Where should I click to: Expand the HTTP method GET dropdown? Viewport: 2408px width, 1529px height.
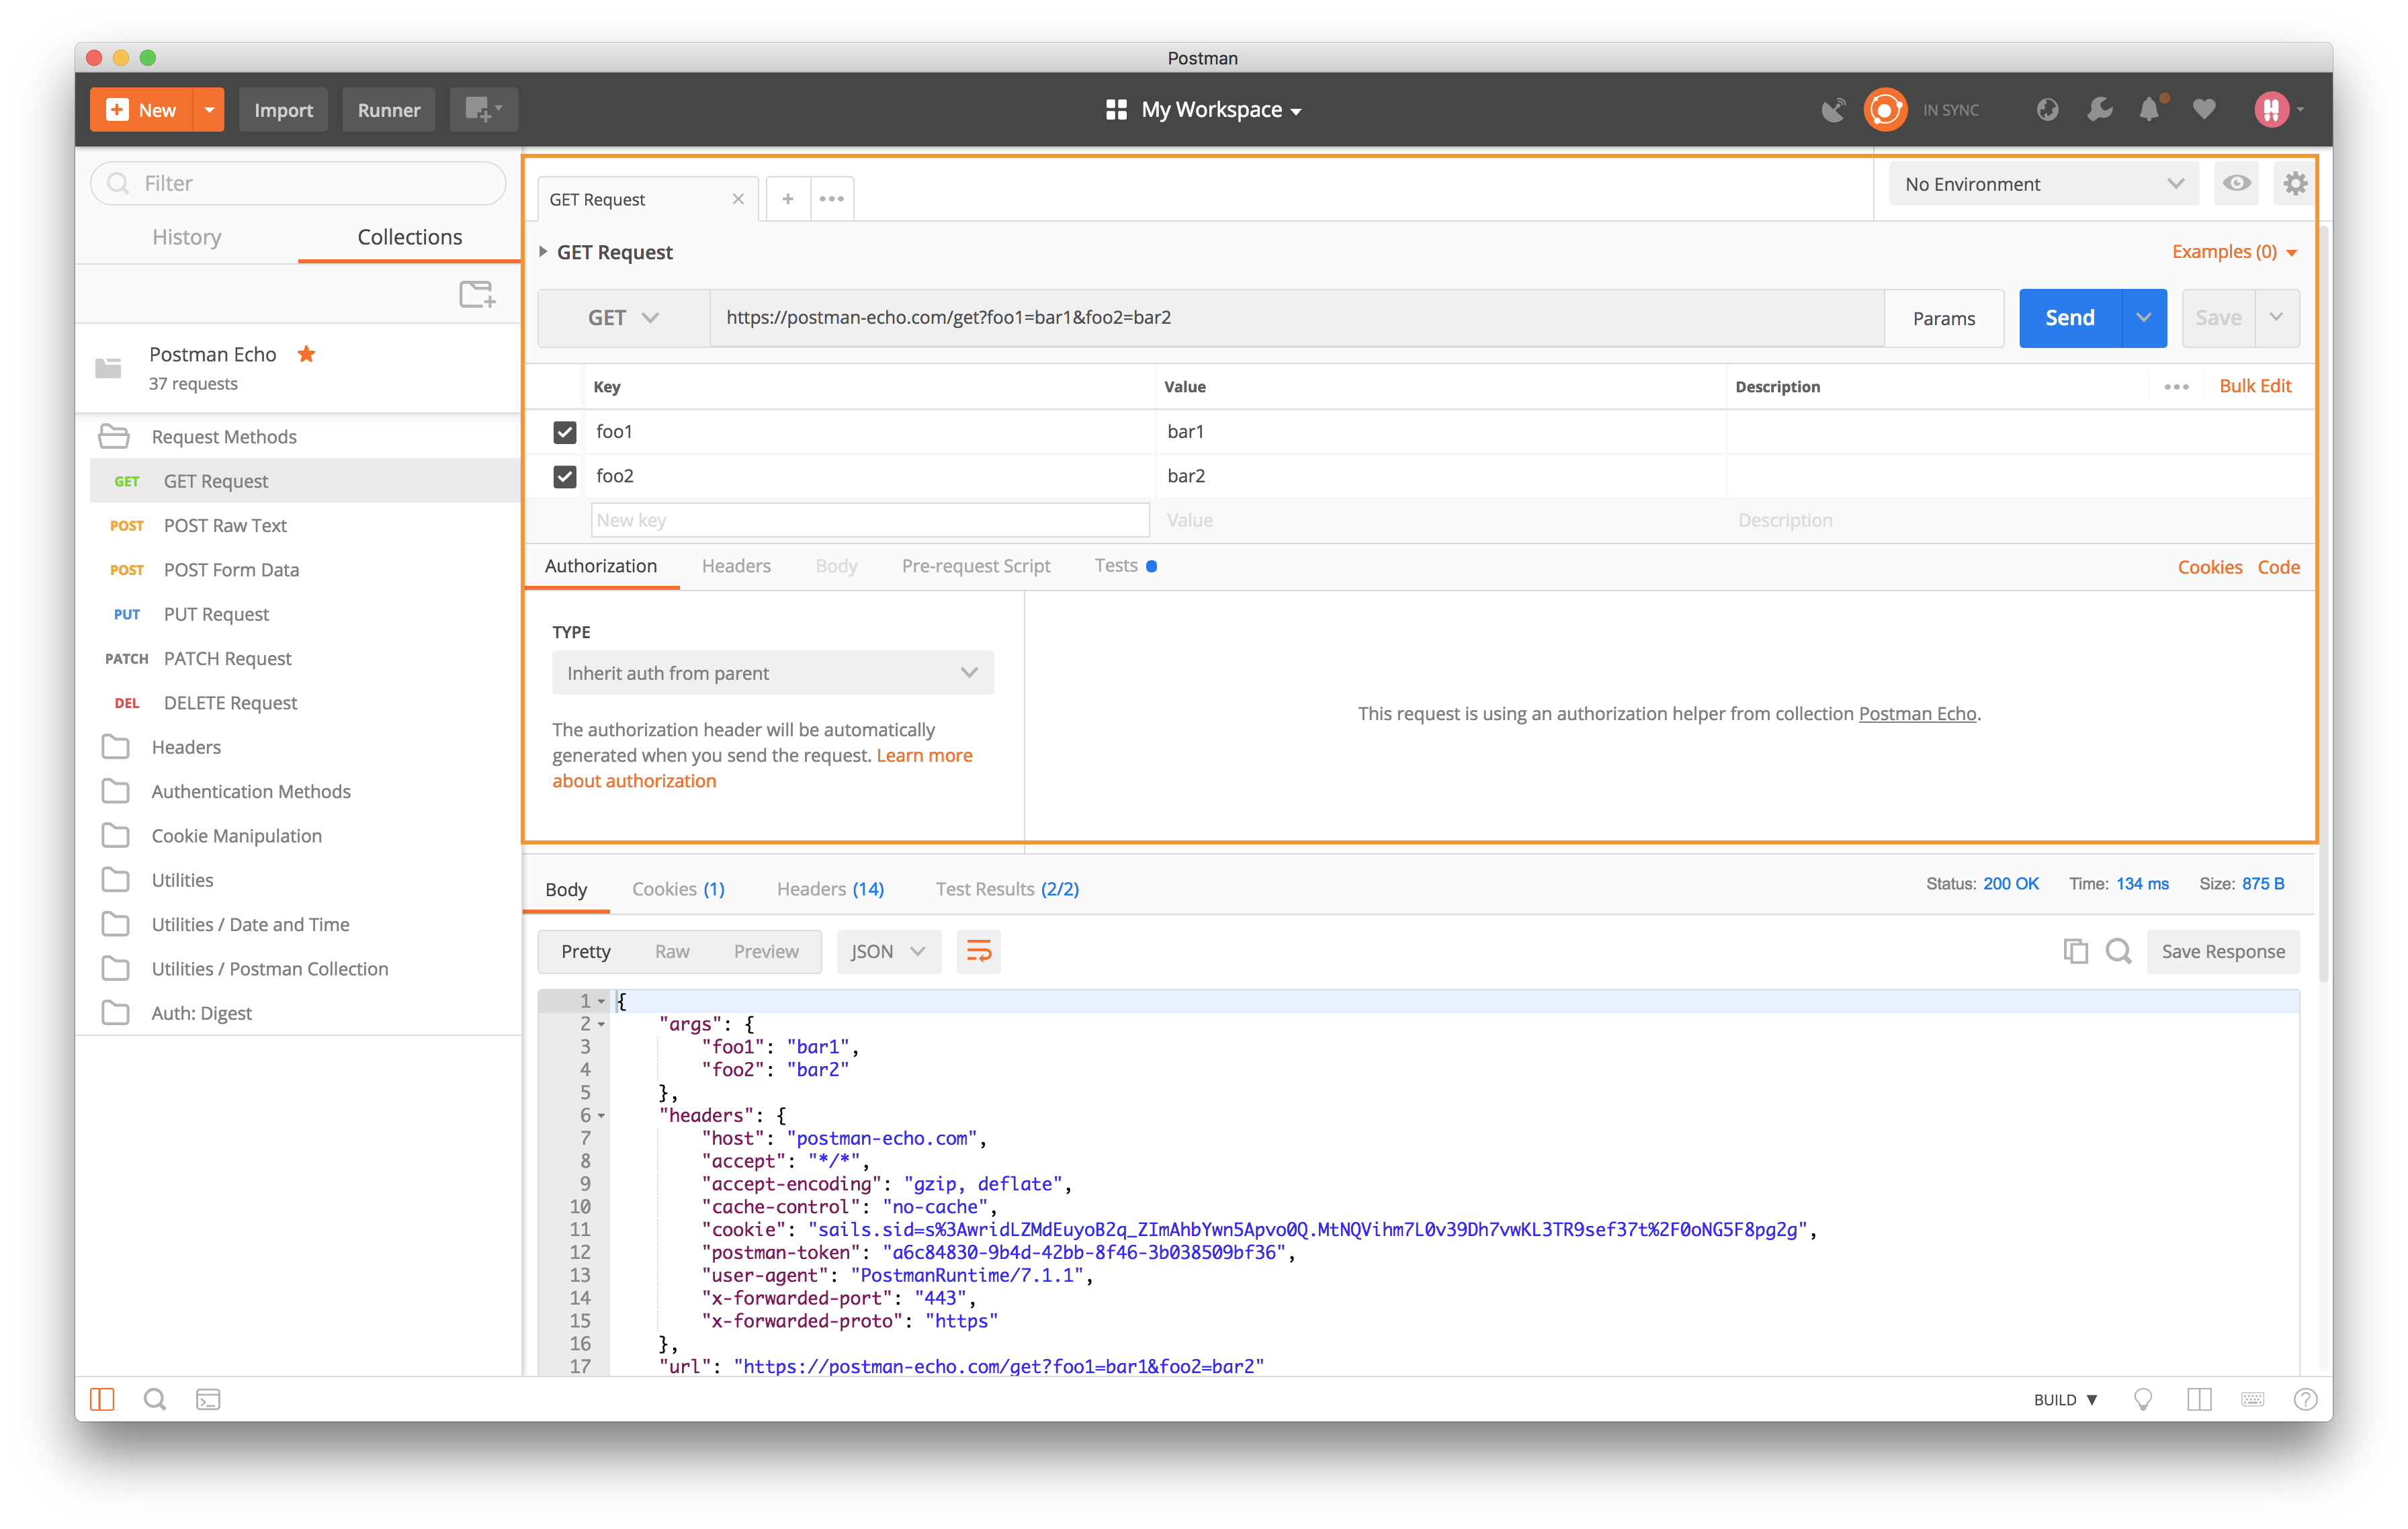(621, 318)
